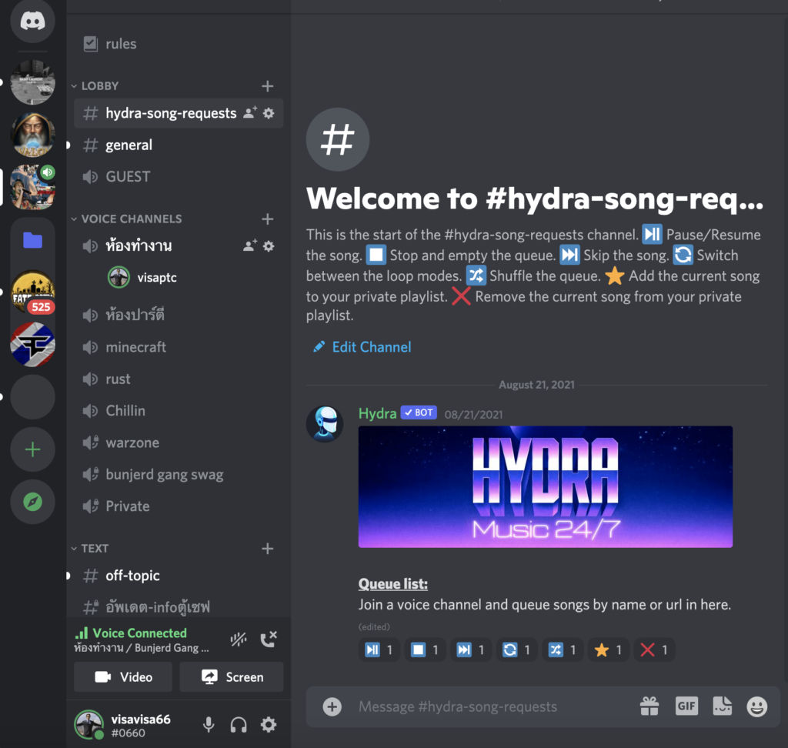Toggle headphones deafen

[239, 724]
